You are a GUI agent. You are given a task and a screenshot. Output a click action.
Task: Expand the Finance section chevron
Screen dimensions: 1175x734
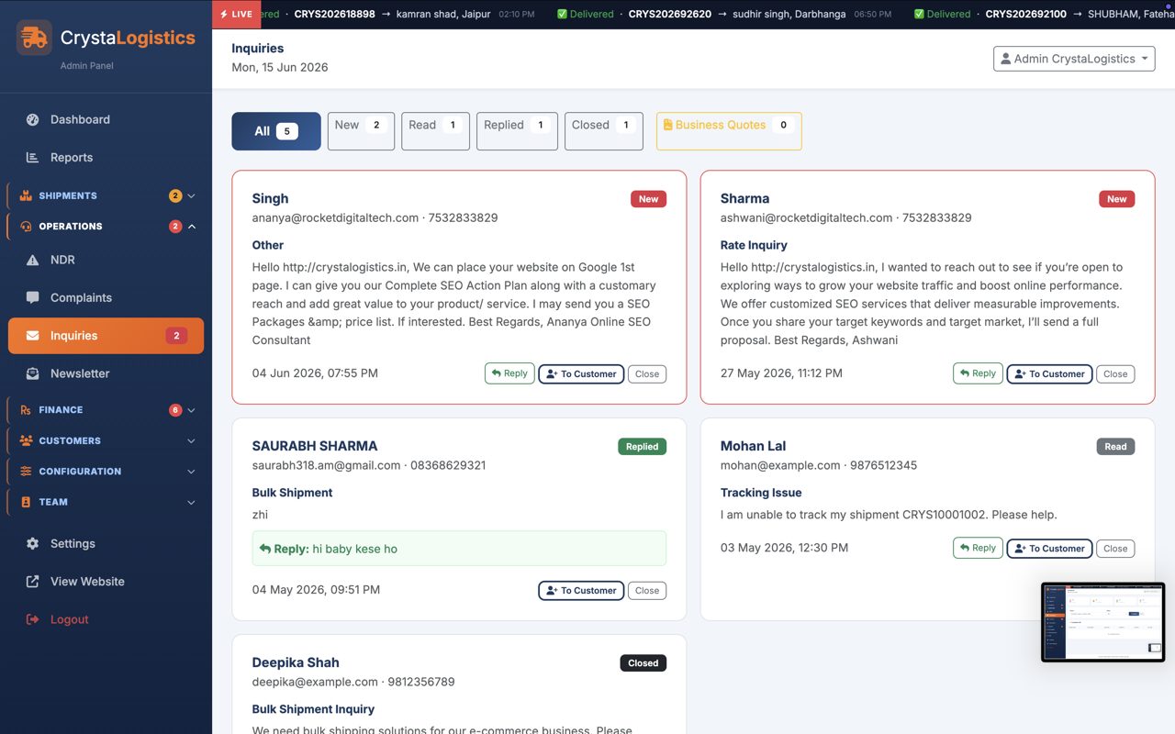point(192,410)
